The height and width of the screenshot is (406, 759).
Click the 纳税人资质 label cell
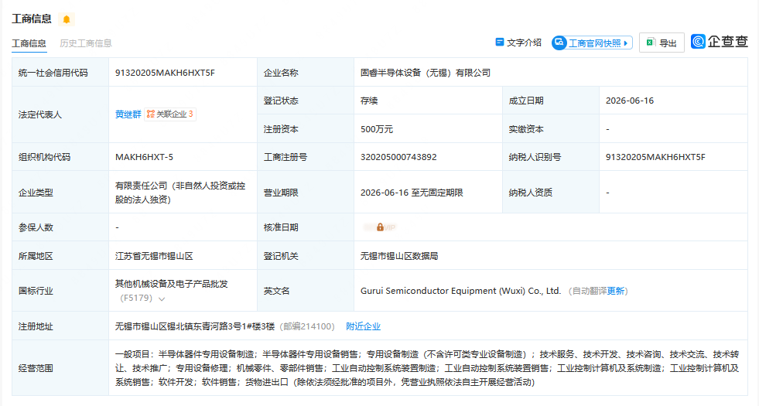[551, 192]
